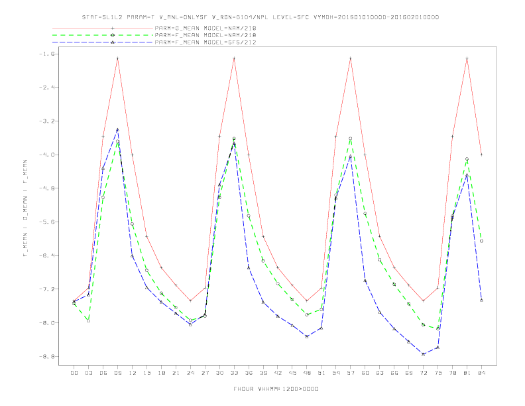This screenshot has height=406, width=525.
Task: Click x-axis tick label 48
Action: [x=307, y=373]
